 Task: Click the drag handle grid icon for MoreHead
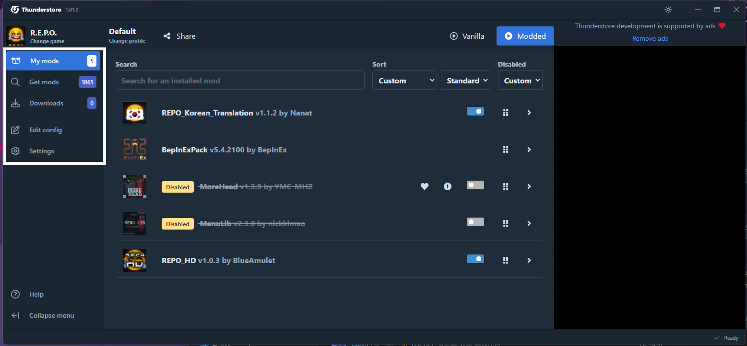point(506,186)
